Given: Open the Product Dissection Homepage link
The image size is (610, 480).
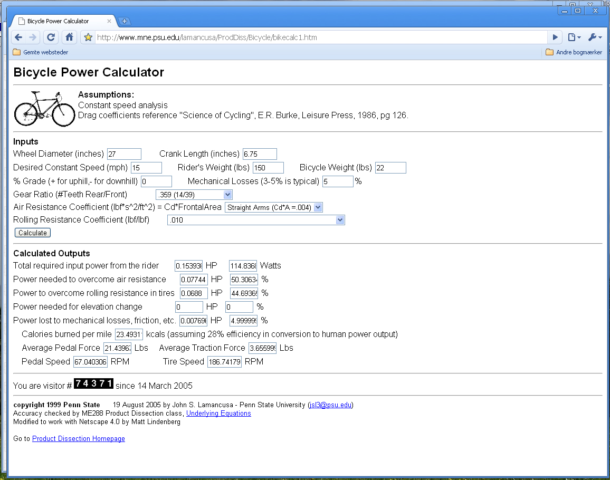Looking at the screenshot, I should (79, 439).
